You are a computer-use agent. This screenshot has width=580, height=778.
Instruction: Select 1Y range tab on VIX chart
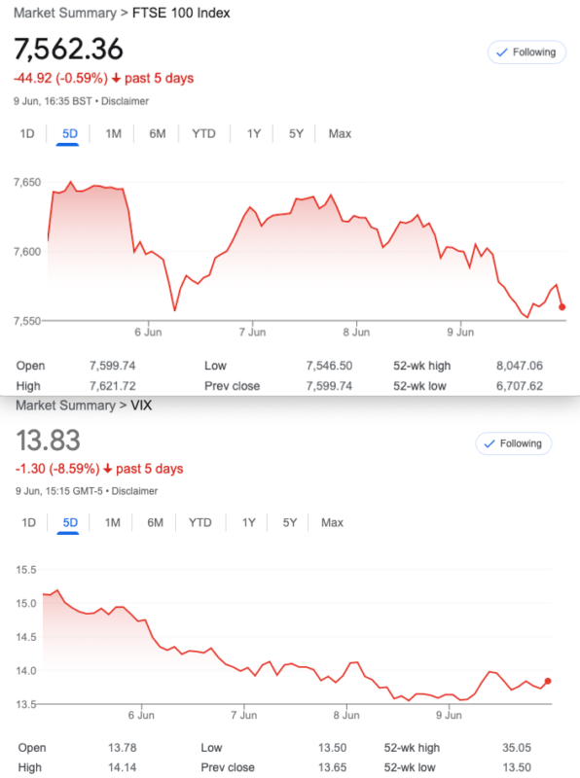pyautogui.click(x=249, y=523)
